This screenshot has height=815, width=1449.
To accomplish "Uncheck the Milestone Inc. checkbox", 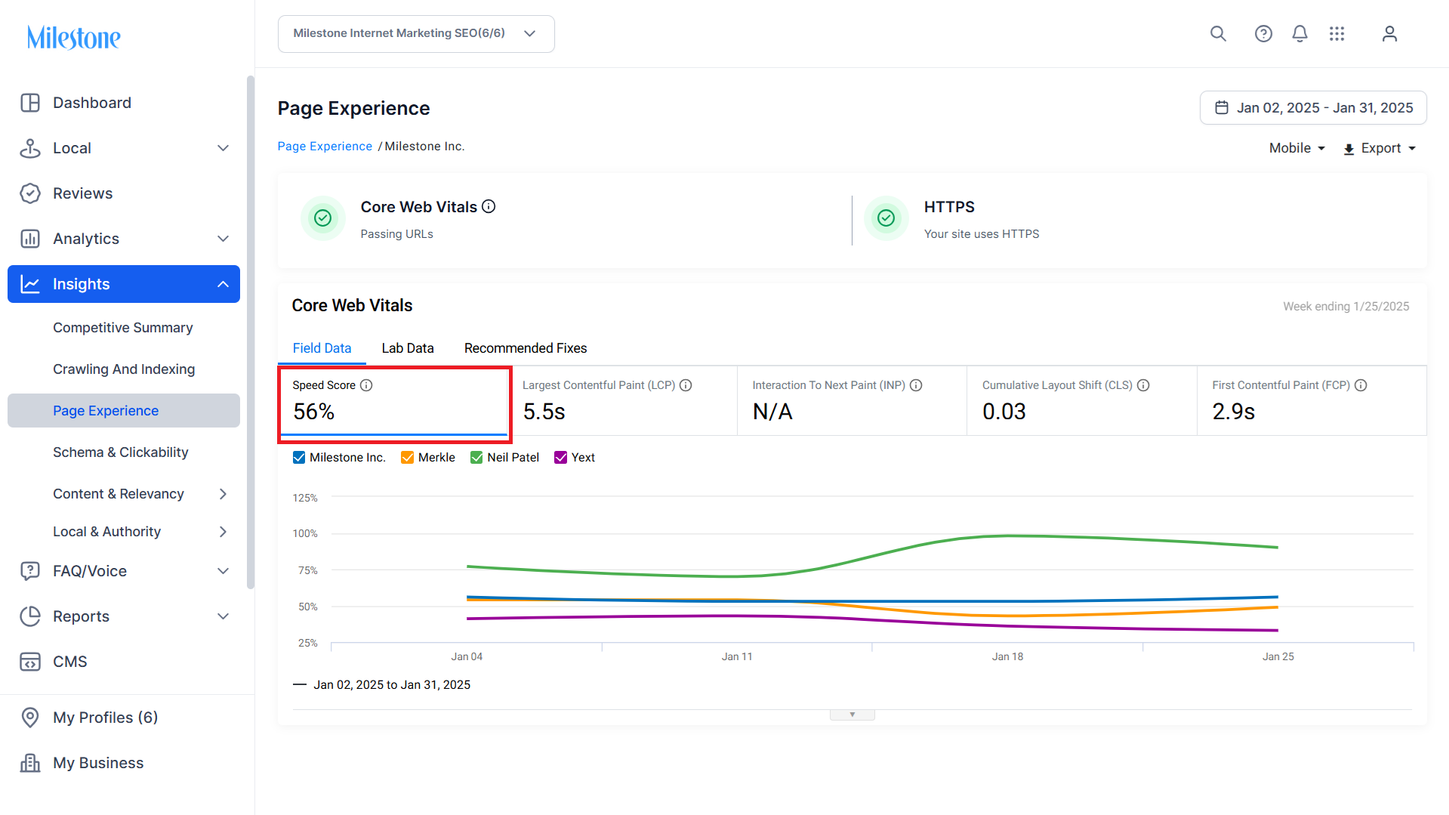I will pyautogui.click(x=299, y=458).
